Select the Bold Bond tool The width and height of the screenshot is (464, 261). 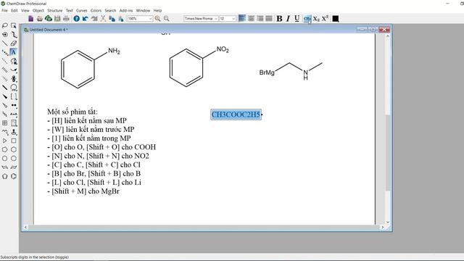(5, 88)
